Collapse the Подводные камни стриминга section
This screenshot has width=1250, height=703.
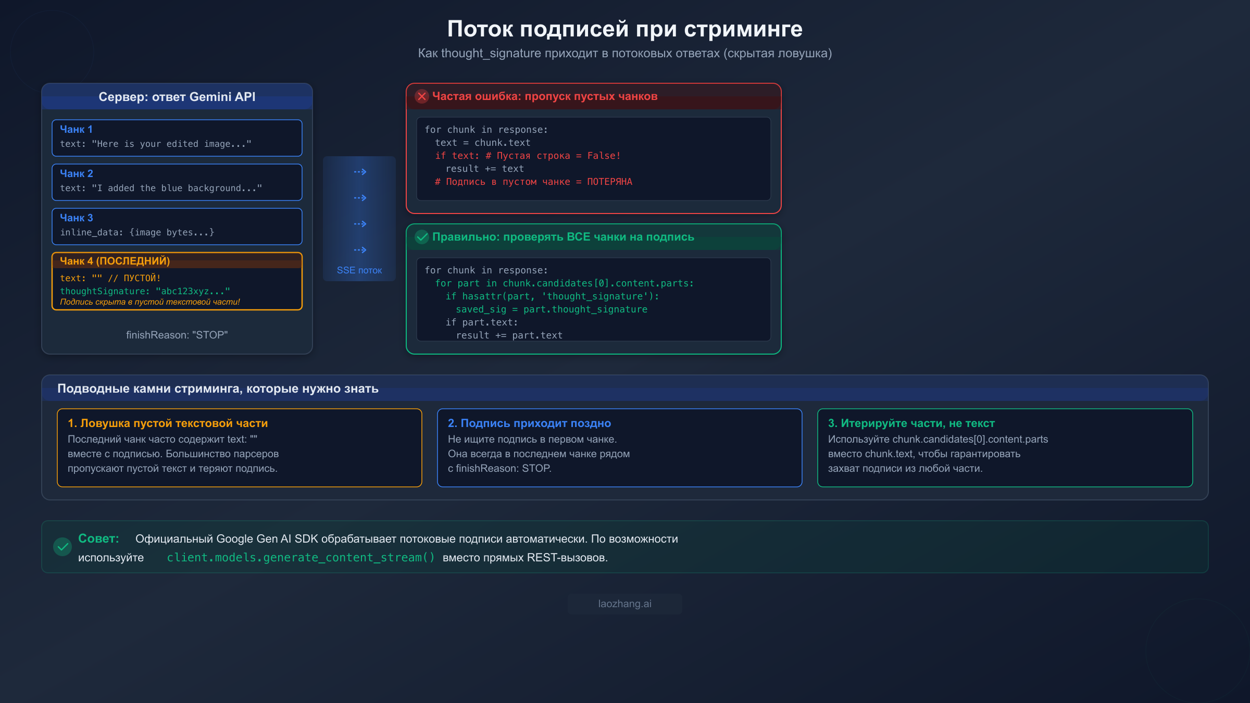click(218, 388)
